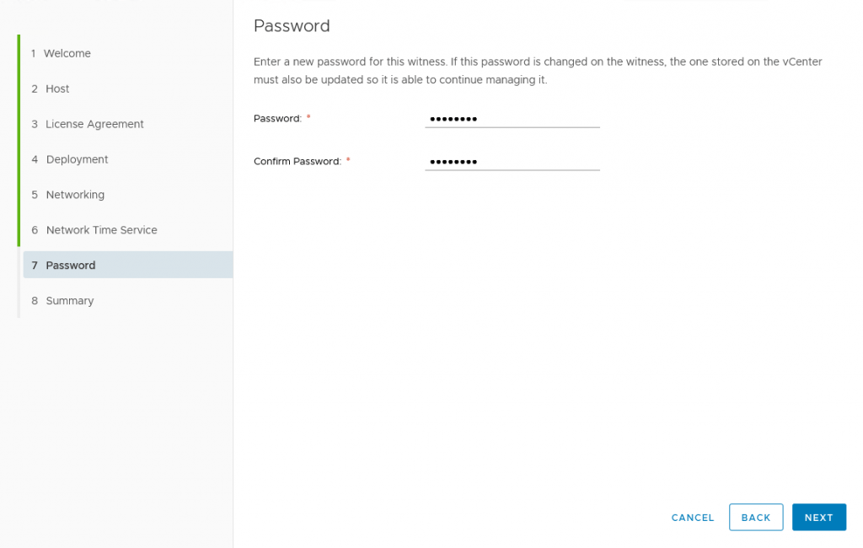Jump to the Deployment step
The width and height of the screenshot is (863, 548).
(77, 159)
